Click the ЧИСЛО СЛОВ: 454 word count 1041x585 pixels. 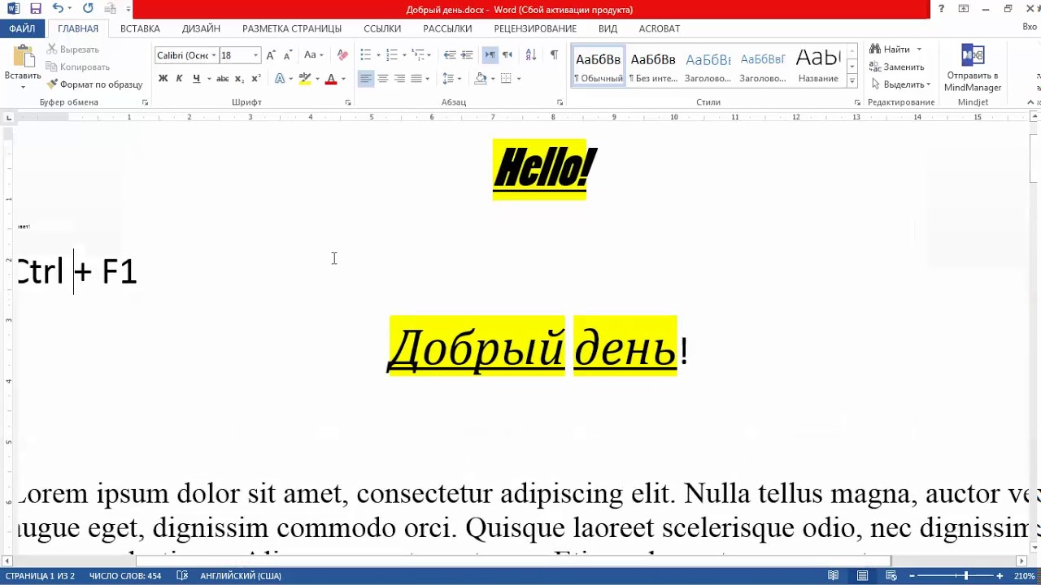[x=124, y=575]
